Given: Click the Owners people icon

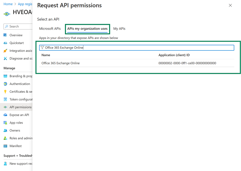Looking at the screenshot, I should click(5, 130).
